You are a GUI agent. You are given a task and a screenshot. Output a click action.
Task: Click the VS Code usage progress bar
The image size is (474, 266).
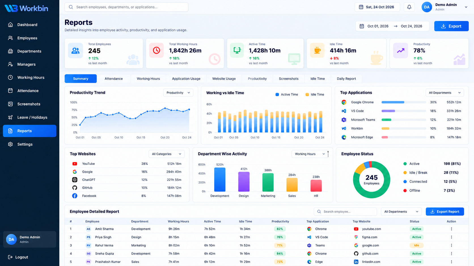tap(404, 111)
